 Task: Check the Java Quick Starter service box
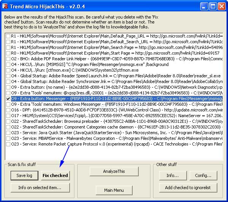(8, 133)
